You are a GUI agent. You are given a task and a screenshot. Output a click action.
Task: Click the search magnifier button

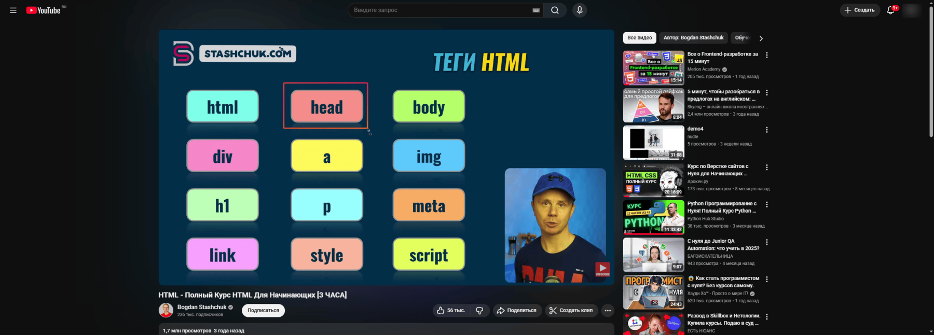[x=555, y=10]
